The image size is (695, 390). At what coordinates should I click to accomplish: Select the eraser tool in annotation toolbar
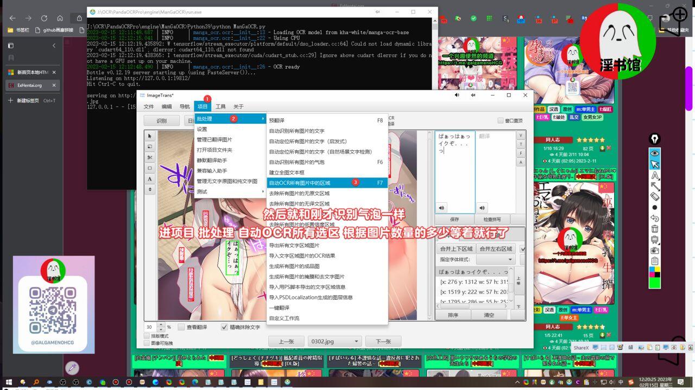click(x=655, y=197)
